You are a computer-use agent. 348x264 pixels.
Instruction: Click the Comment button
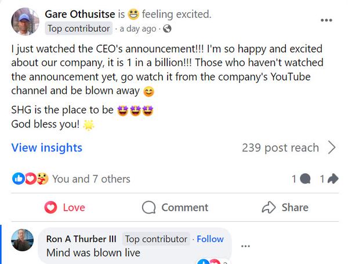point(175,207)
